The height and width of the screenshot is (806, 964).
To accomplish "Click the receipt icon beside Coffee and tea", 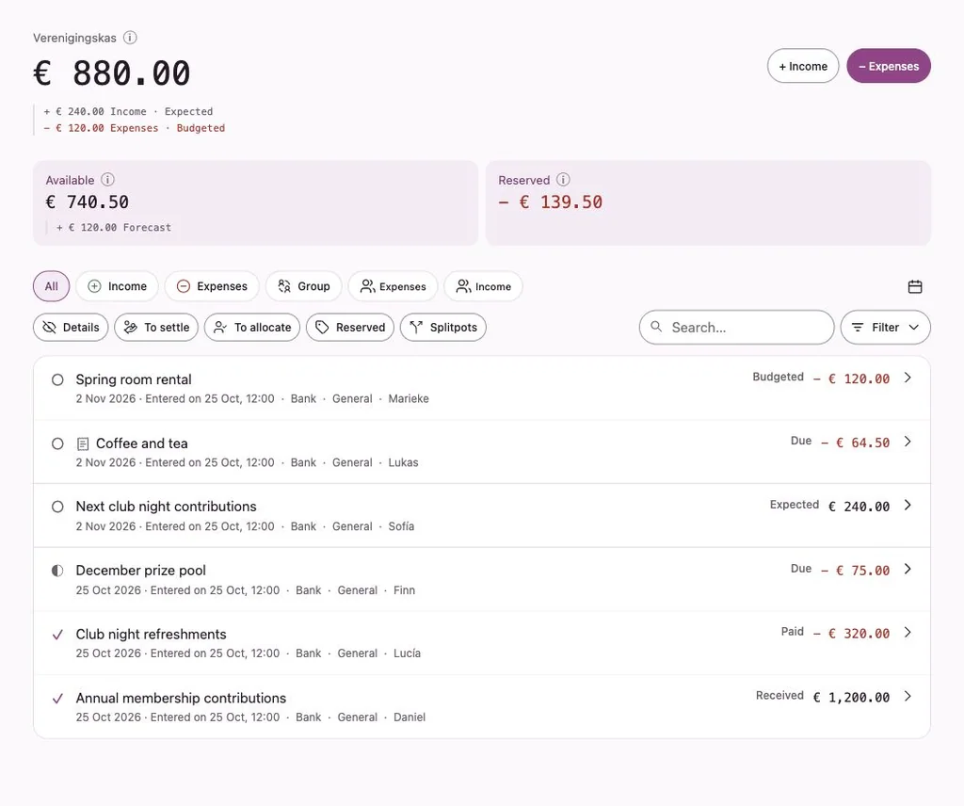I will [83, 443].
